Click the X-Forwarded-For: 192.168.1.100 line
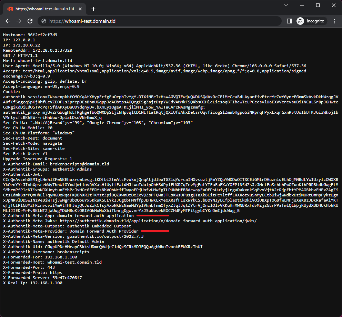The width and height of the screenshot is (342, 317). [40, 257]
